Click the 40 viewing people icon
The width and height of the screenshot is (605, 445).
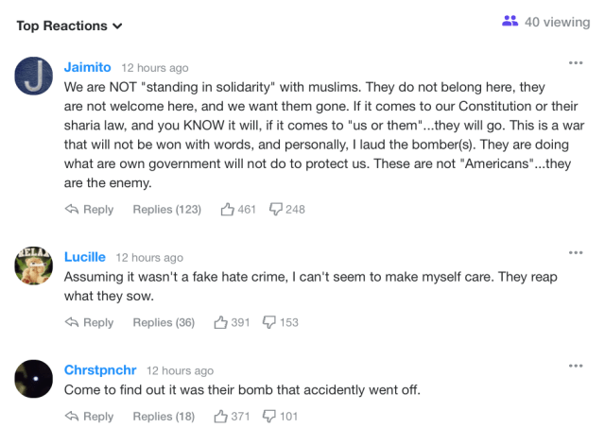click(x=510, y=21)
